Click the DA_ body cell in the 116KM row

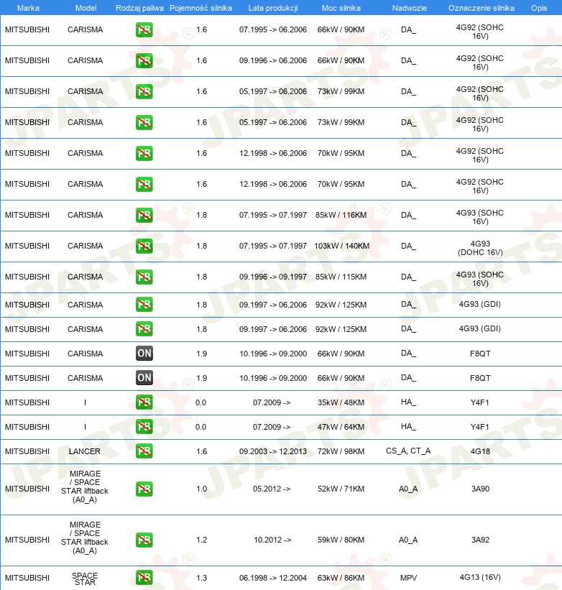408,215
